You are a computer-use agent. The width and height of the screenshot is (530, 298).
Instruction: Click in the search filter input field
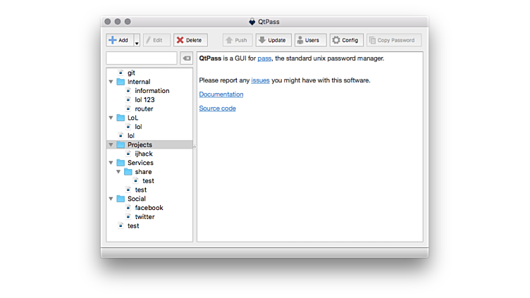(142, 58)
